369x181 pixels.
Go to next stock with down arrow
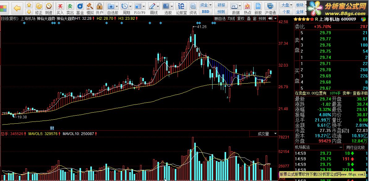pyautogui.click(x=29, y=11)
